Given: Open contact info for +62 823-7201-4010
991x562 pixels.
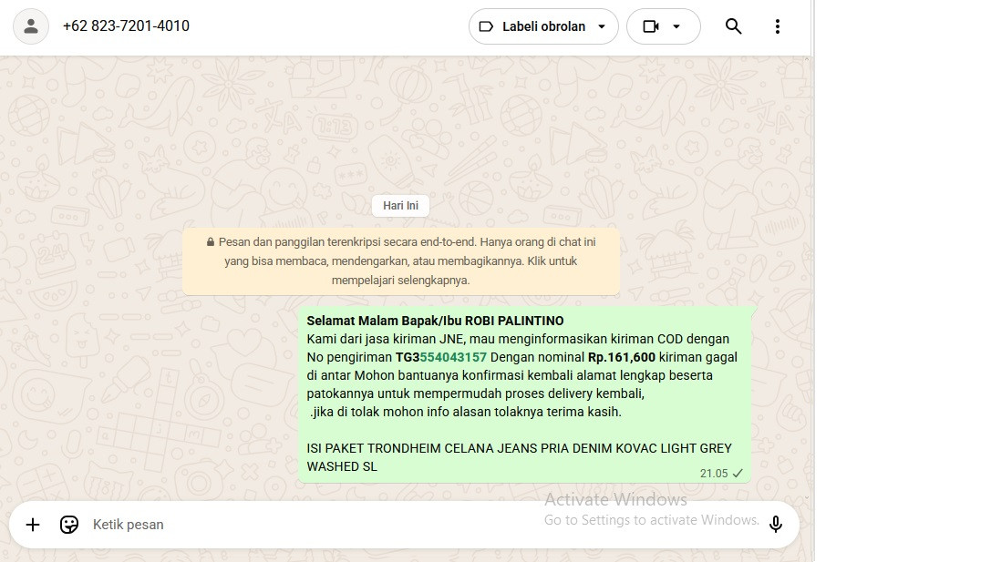Looking at the screenshot, I should pyautogui.click(x=126, y=26).
